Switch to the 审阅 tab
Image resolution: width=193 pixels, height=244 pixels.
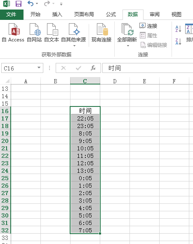[x=155, y=14]
